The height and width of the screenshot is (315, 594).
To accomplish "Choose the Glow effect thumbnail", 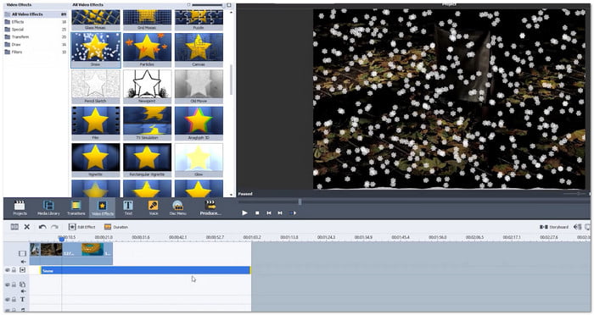I will pos(199,160).
